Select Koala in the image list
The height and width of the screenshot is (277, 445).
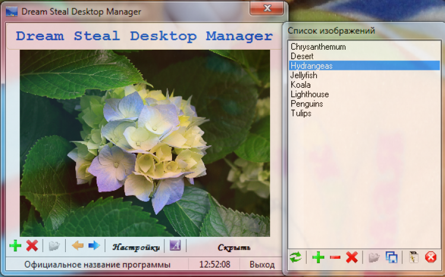(364, 85)
